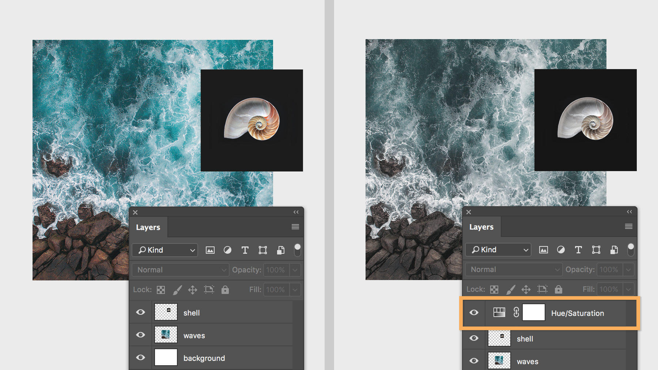Select the filter for adjustment layers icon

227,250
